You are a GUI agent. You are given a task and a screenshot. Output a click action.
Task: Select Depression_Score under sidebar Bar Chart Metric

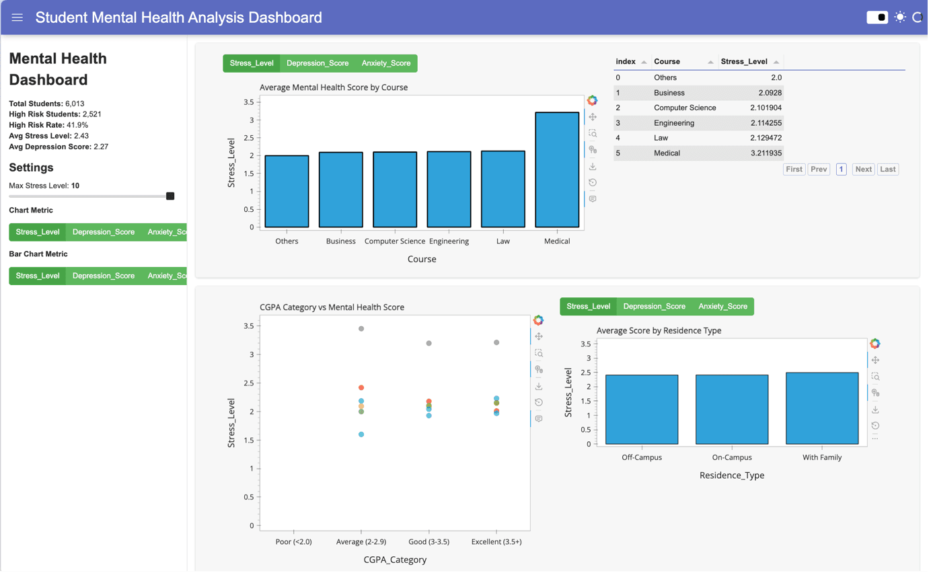104,276
